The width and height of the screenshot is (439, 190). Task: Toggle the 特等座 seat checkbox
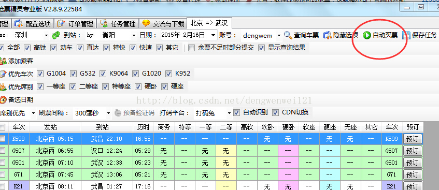click(106, 87)
